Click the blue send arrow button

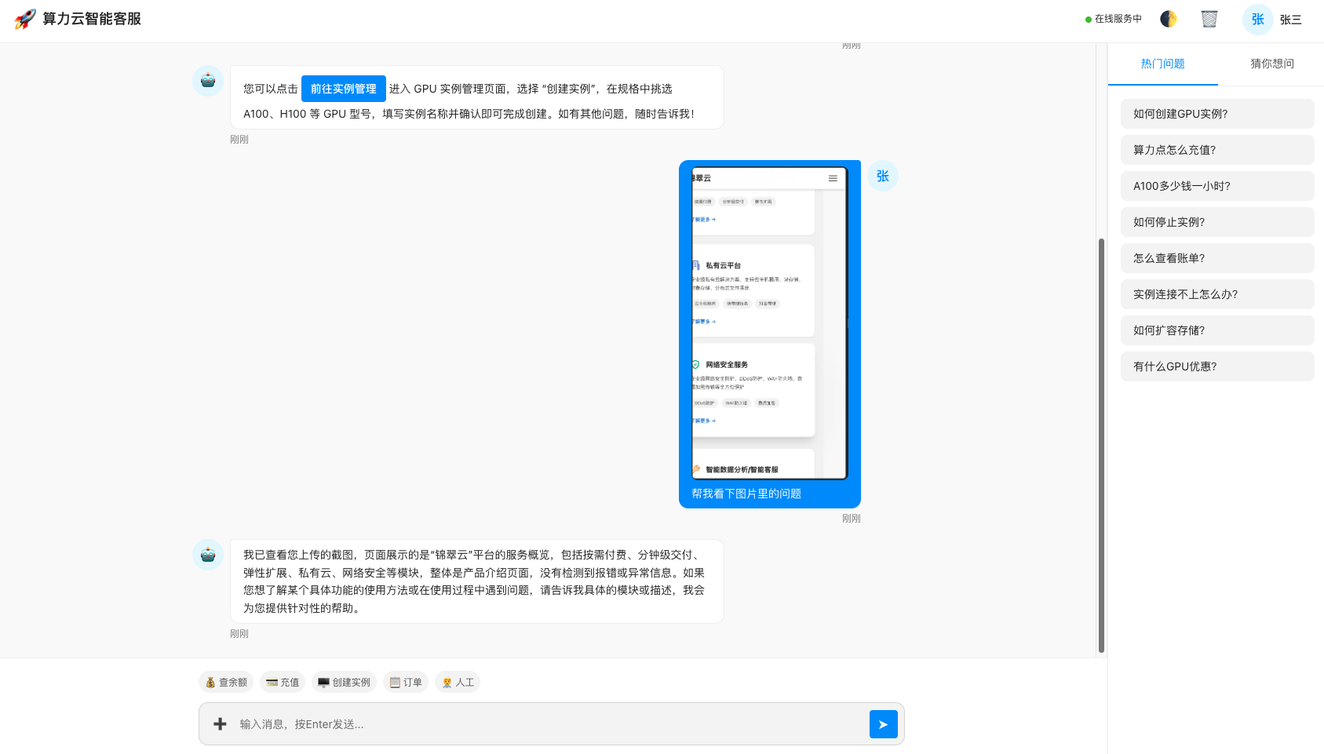click(884, 724)
